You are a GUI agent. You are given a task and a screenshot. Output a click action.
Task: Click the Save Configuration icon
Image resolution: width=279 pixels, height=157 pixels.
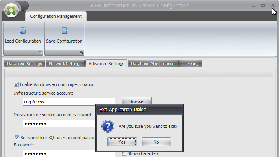(64, 31)
